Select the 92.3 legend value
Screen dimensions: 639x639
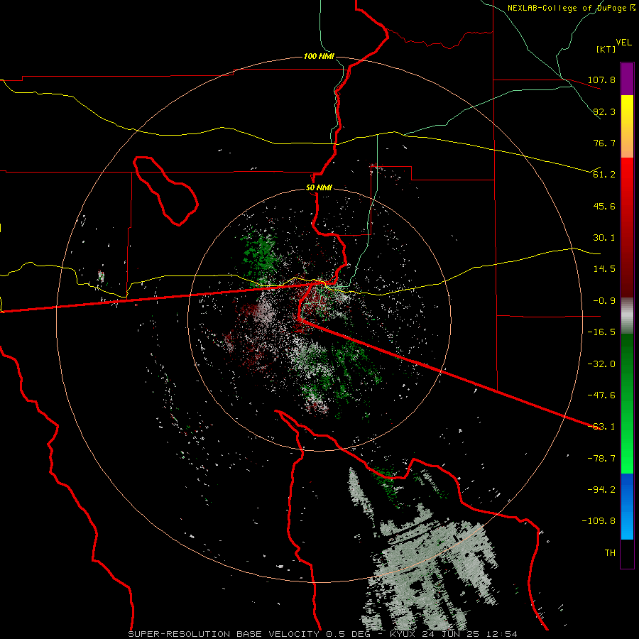tap(604, 111)
